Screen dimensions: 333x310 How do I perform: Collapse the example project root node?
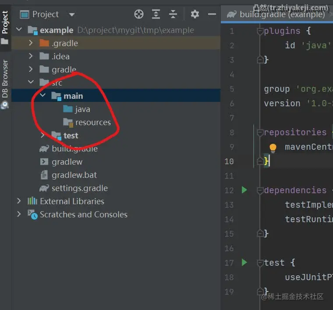[19, 29]
